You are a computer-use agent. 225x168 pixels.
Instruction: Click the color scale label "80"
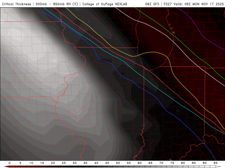tap(183, 163)
